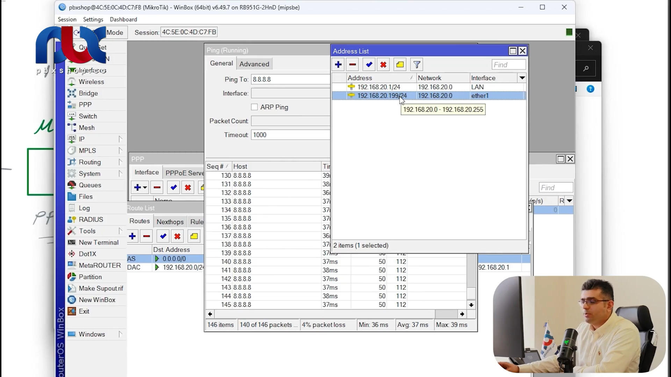671x377 pixels.
Task: Expand the Routing submenu
Action: [x=120, y=162]
